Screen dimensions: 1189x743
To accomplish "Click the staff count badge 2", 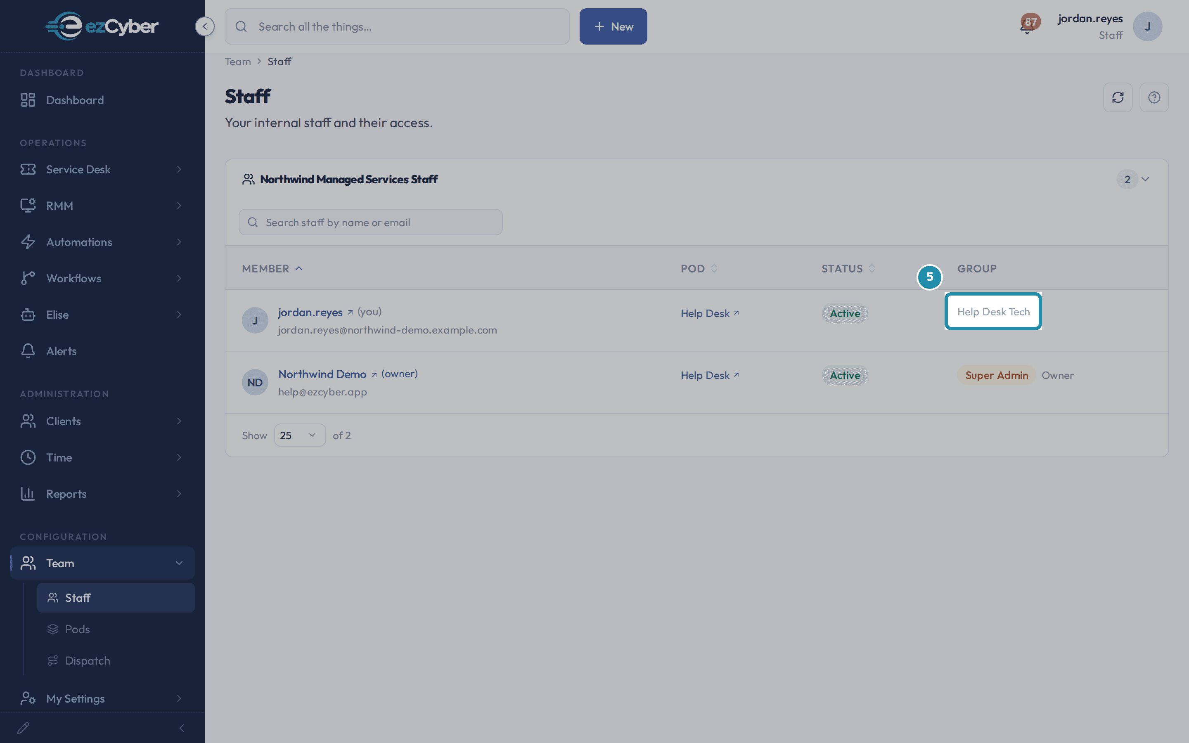I will tap(1127, 180).
